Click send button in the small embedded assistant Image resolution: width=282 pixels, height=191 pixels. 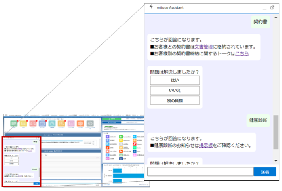37,184
